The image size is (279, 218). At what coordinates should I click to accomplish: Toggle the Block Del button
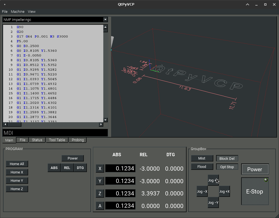click(227, 158)
